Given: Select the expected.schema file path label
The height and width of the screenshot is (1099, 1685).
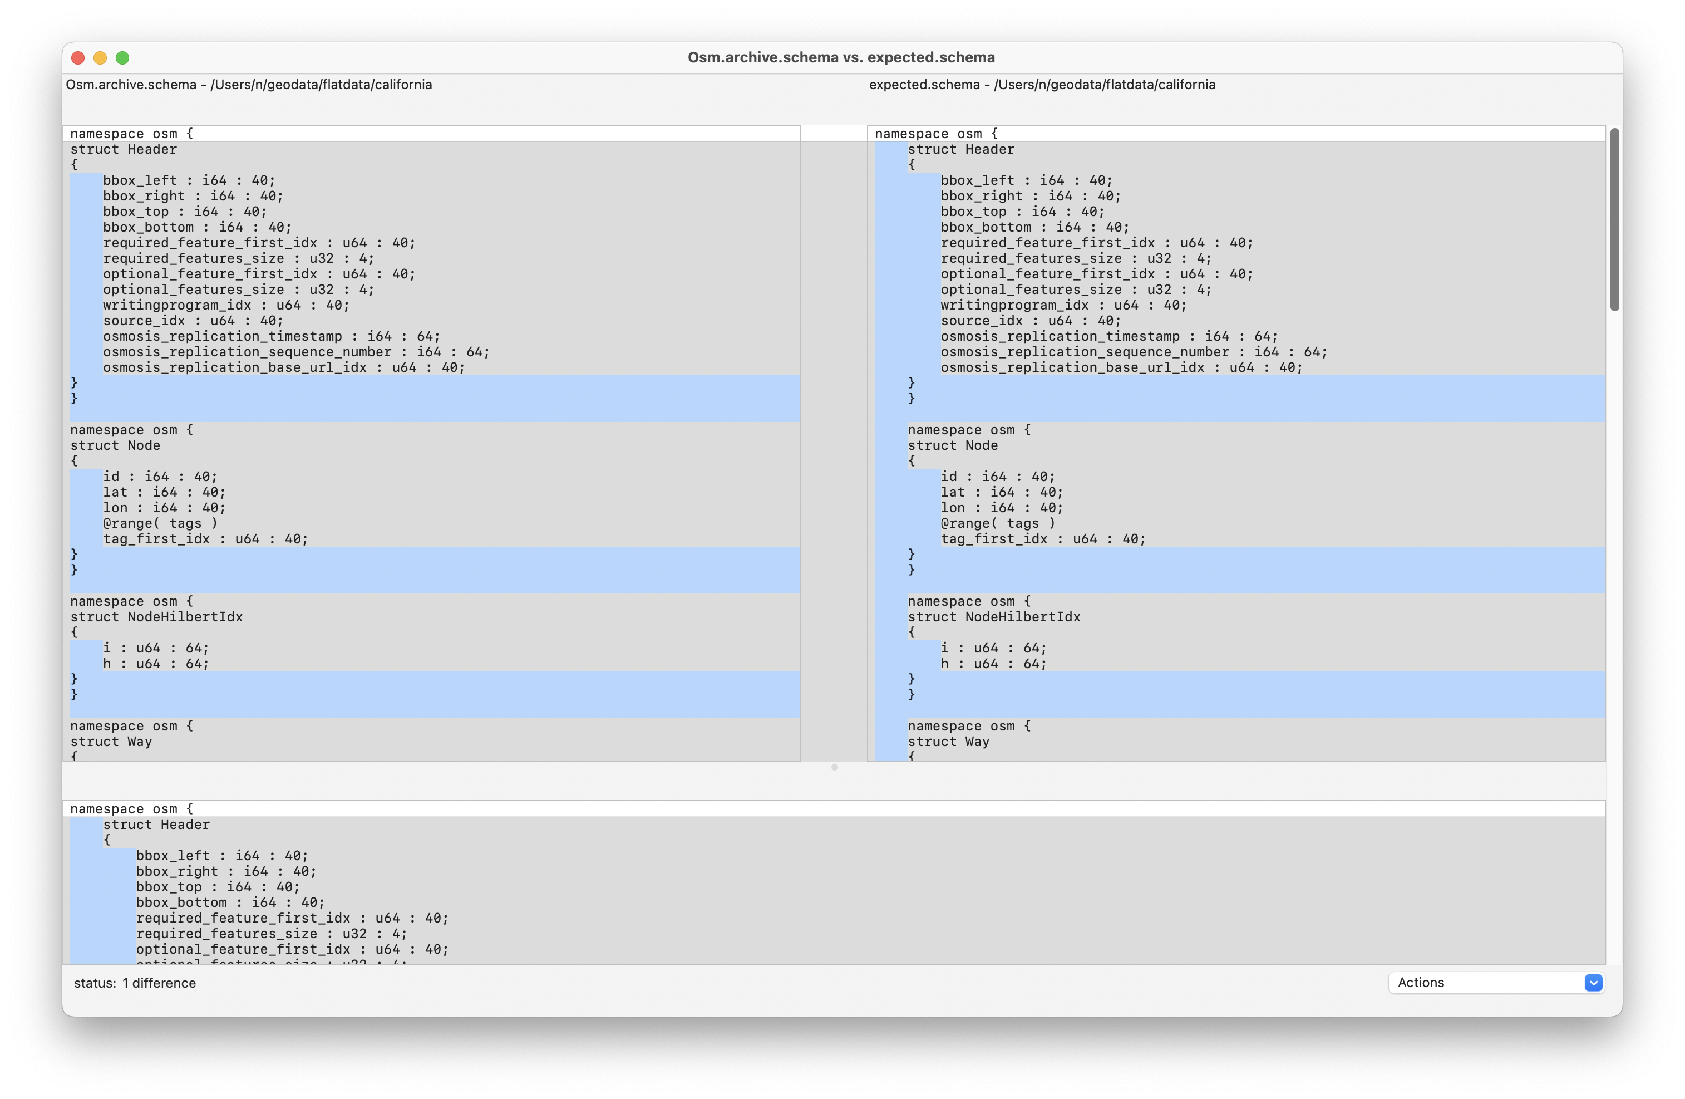Looking at the screenshot, I should pyautogui.click(x=1042, y=84).
